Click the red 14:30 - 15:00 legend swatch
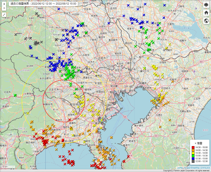The image size is (211, 172). tap(193, 147)
